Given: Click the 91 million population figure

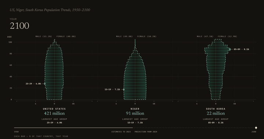Looking at the screenshot, I should coord(135,113).
